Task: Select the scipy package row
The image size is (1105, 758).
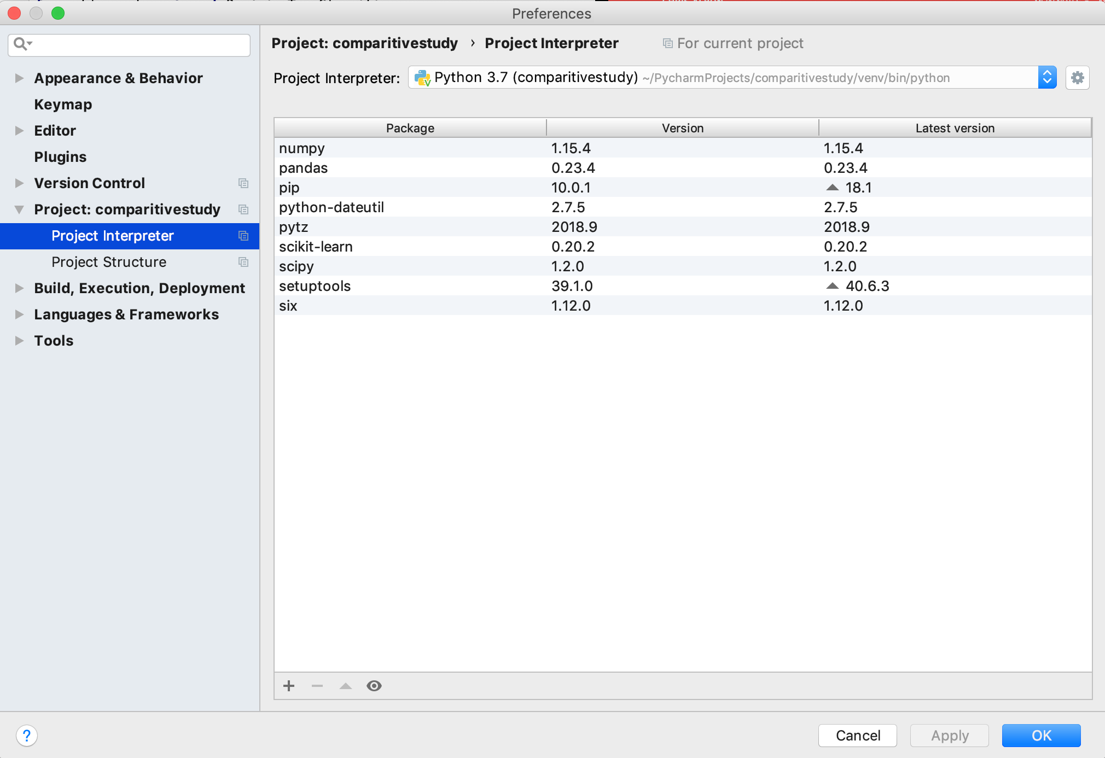Action: coord(683,266)
